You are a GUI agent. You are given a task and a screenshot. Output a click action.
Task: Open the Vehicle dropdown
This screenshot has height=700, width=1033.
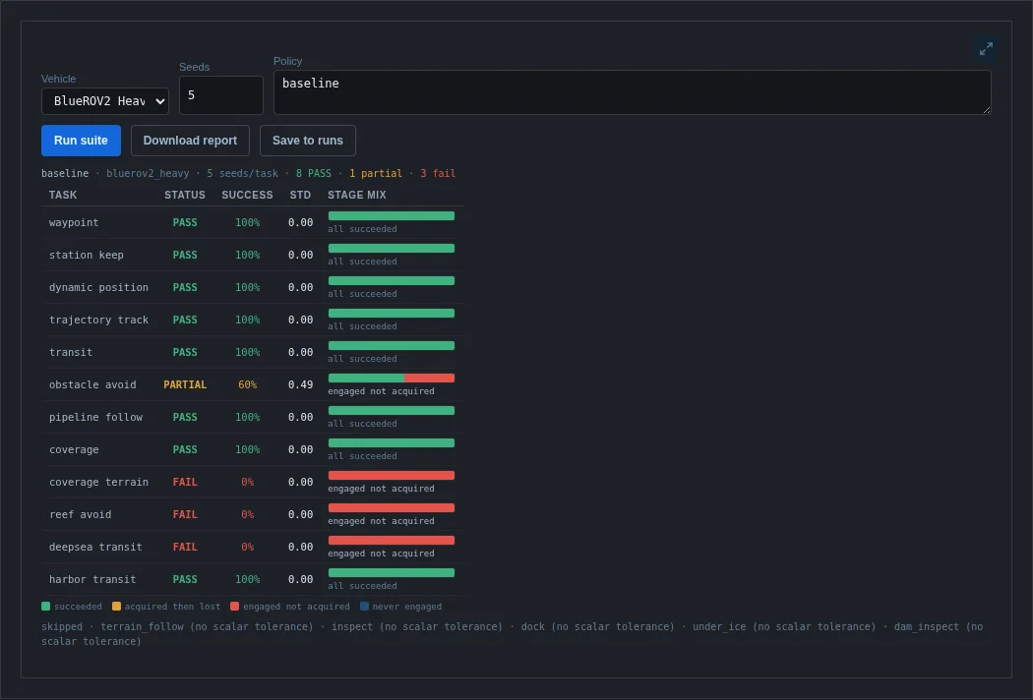[x=104, y=100]
